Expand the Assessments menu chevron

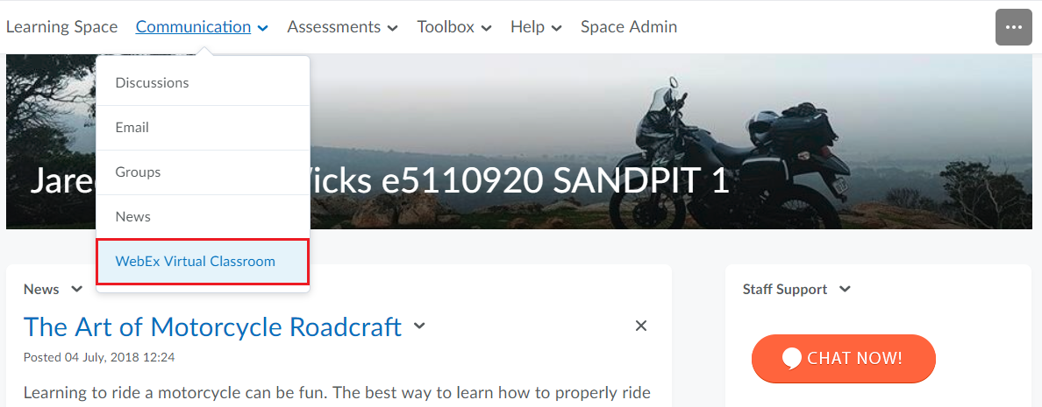coord(392,28)
